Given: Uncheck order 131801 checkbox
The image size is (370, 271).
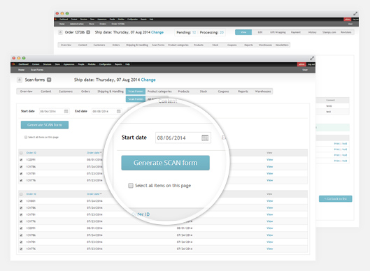Looking at the screenshot, I should (21, 201).
